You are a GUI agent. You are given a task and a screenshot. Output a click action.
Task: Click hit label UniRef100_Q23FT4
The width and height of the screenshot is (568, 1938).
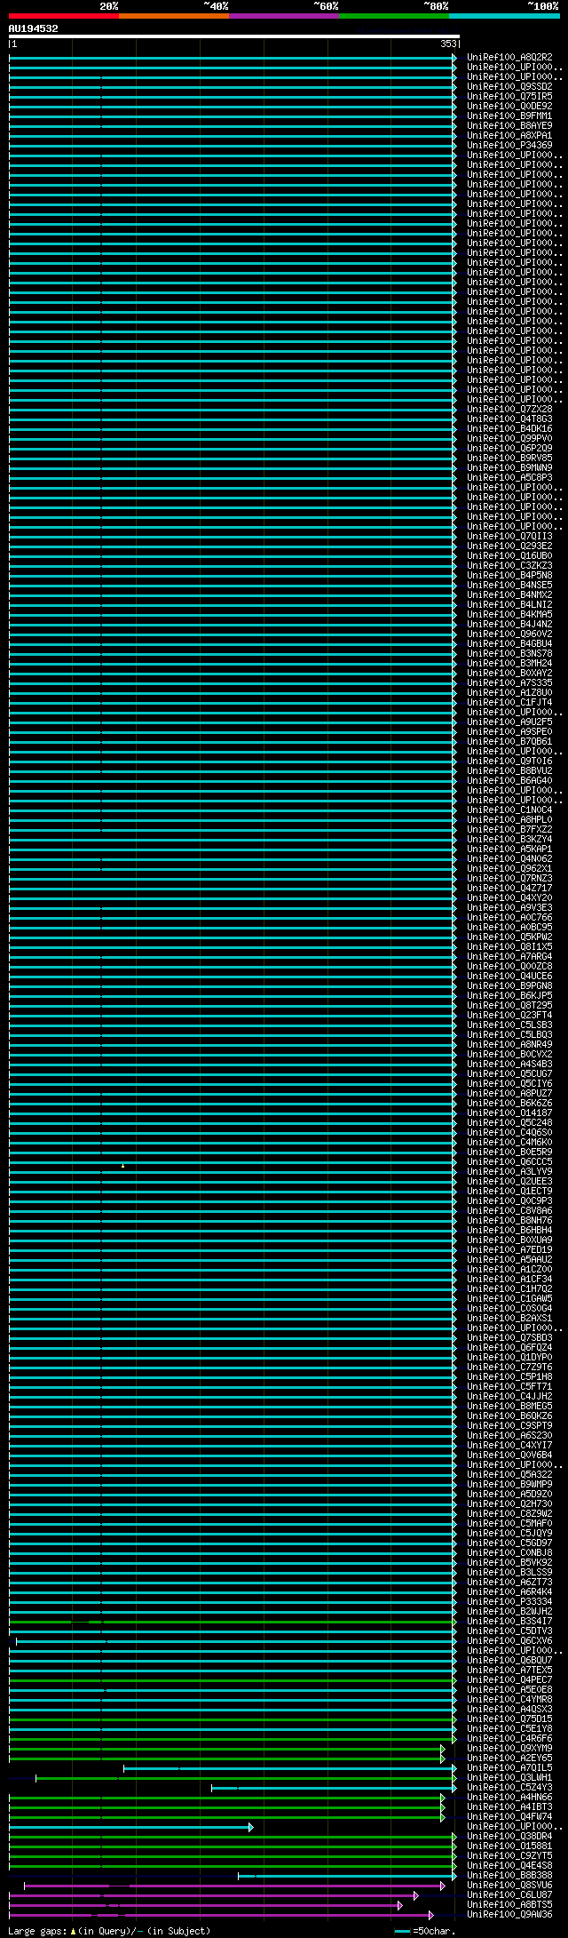tap(509, 1015)
